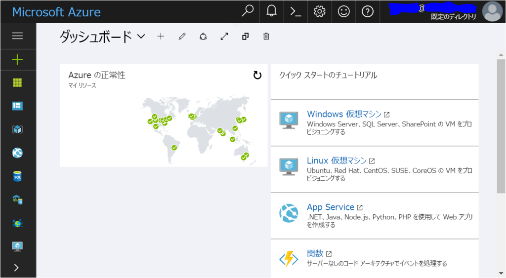Enter full screen with arrows icon

click(x=224, y=37)
